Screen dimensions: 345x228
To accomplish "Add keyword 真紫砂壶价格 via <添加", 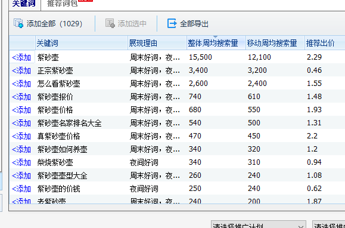I will tap(21, 136).
